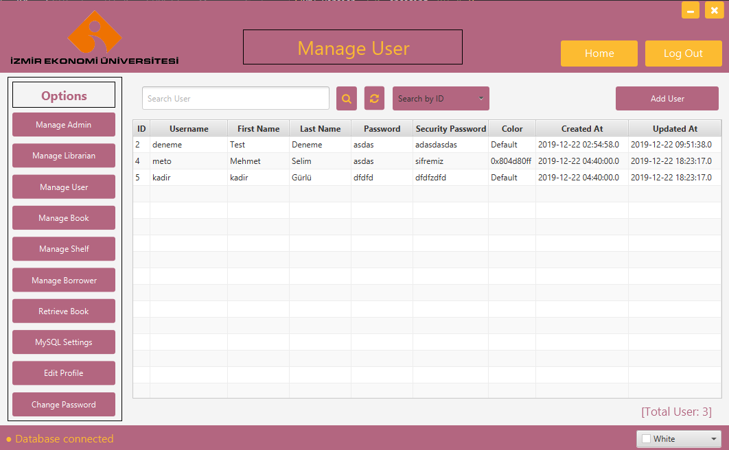729x450 pixels.
Task: Click last name cell Selim
Action: 321,161
